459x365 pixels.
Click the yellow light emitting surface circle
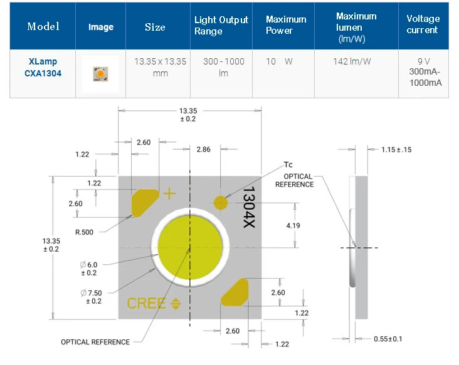[190, 247]
